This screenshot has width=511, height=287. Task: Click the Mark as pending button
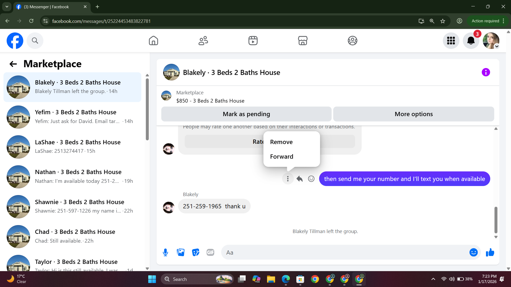(246, 114)
